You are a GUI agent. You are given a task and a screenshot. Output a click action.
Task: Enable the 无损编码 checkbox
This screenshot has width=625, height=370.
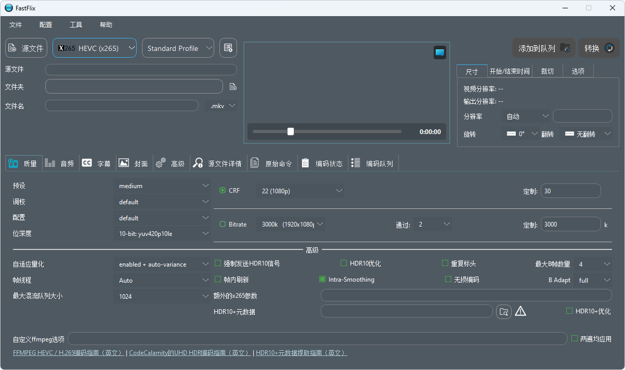point(448,280)
